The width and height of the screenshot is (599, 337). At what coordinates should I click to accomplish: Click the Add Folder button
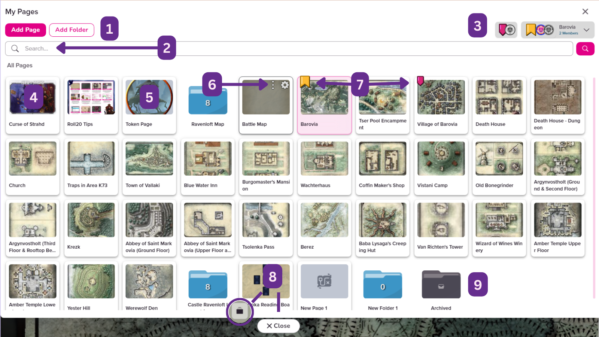click(x=72, y=30)
